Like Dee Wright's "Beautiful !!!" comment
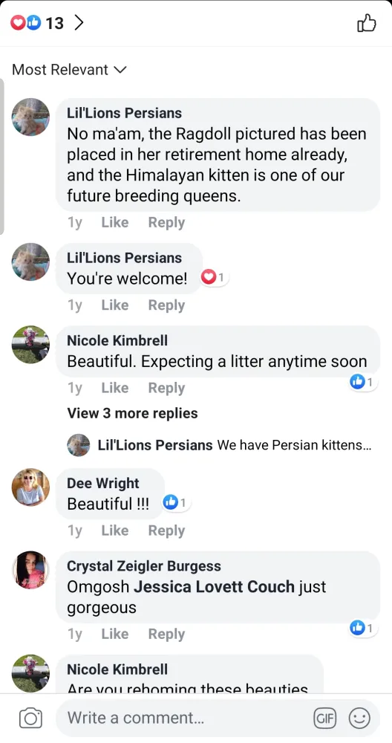 [115, 531]
